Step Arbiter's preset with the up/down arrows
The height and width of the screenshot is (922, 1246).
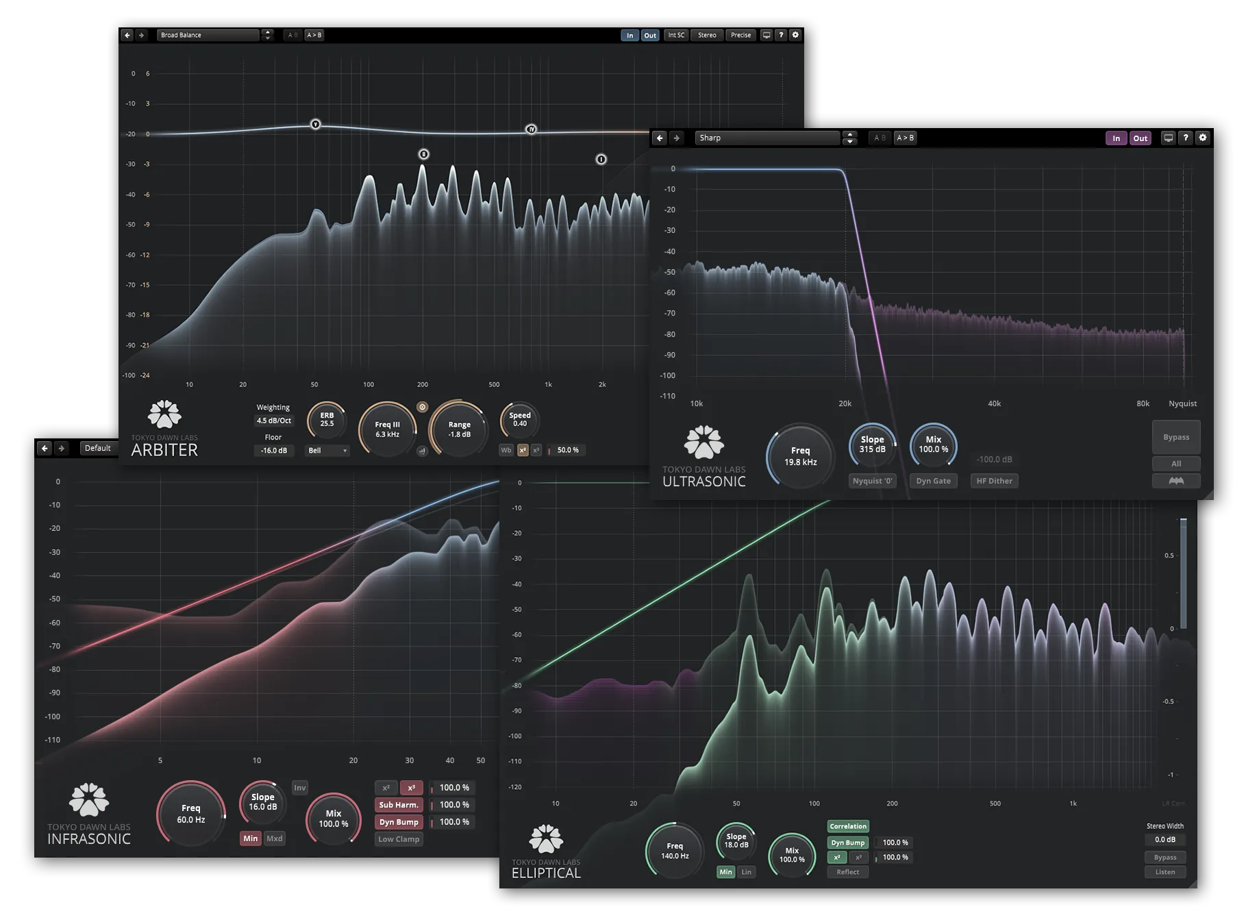(268, 35)
